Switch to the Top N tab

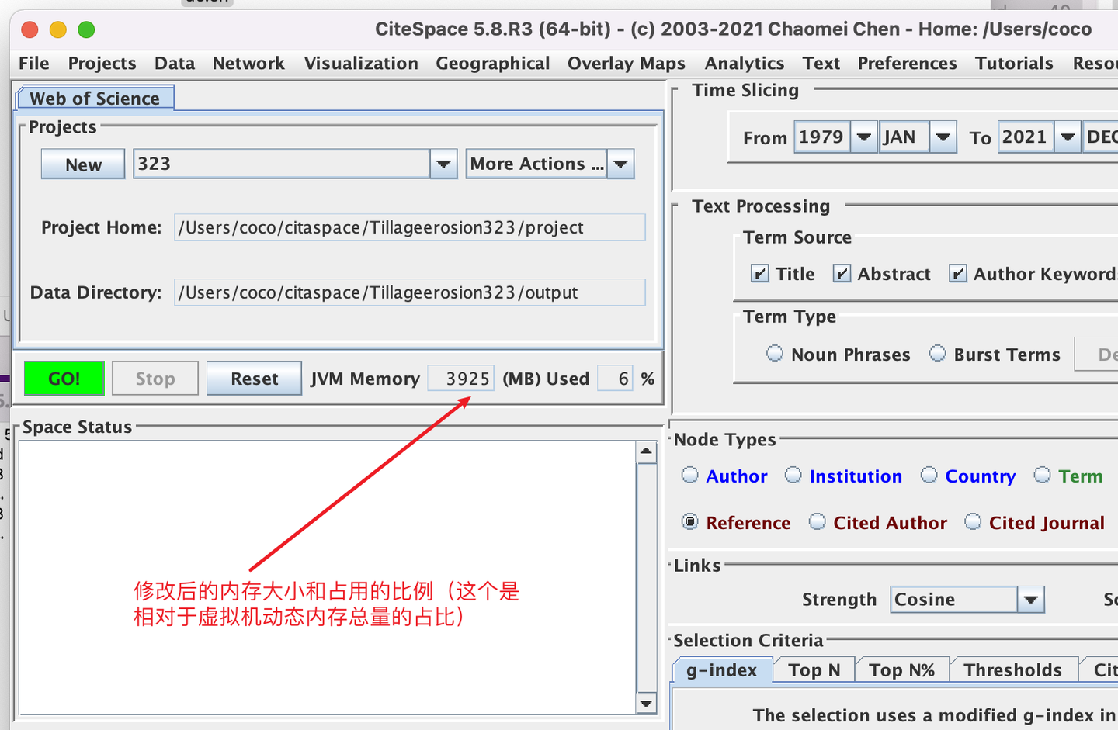[x=814, y=670]
